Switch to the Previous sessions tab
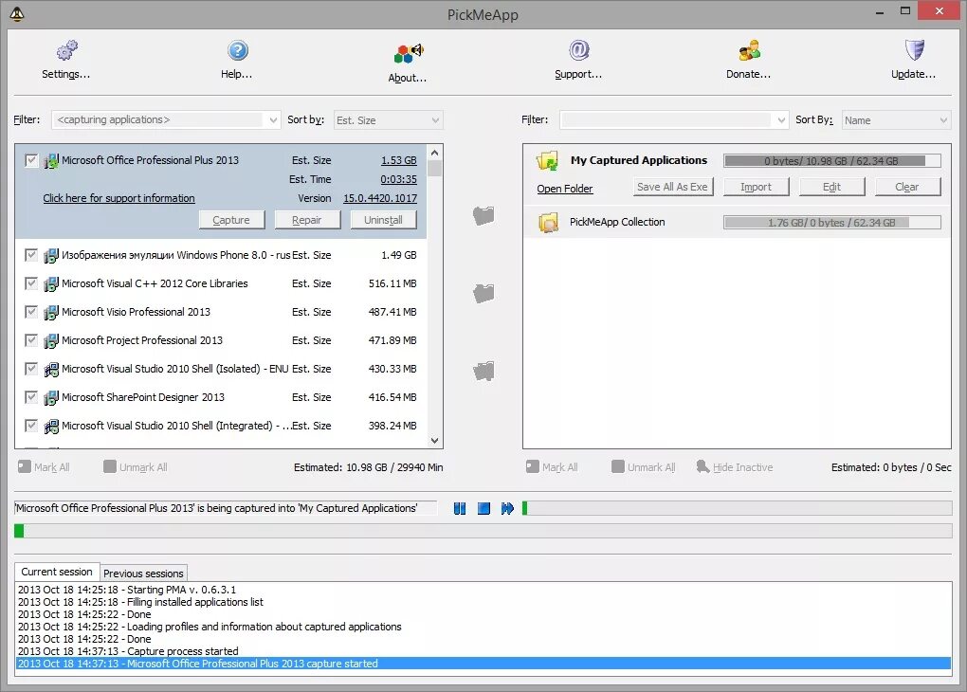The width and height of the screenshot is (967, 692). click(x=143, y=573)
